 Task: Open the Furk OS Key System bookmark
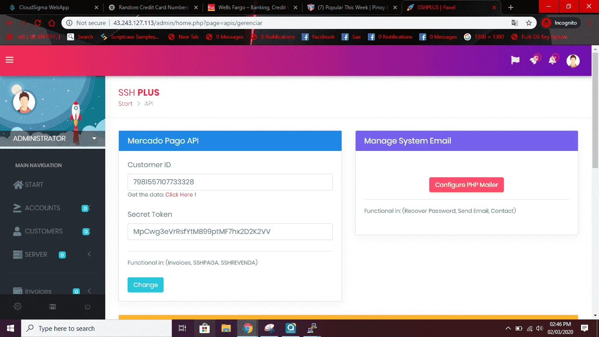539,37
